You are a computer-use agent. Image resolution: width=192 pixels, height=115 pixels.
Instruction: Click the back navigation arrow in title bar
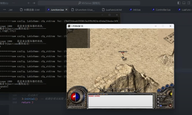[29, 3]
